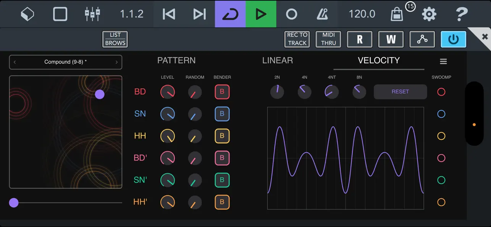This screenshot has height=227, width=491.
Task: Click the tempo value 120.0
Action: coord(362,14)
